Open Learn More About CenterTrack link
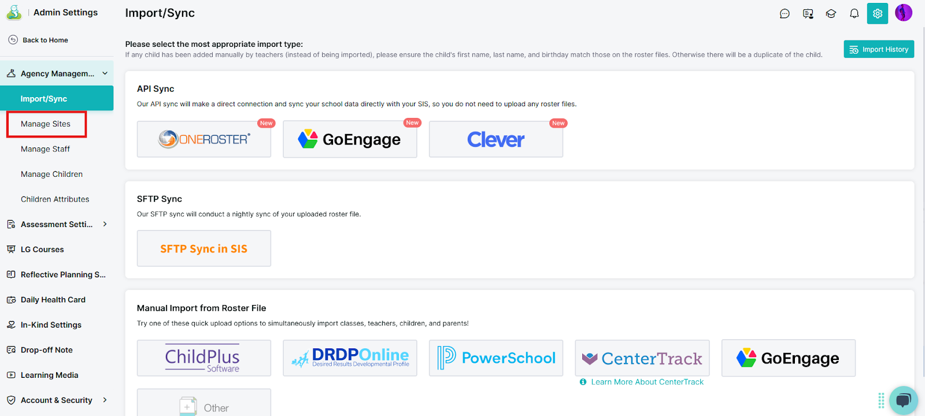Viewport: 925px width, 416px height. (x=642, y=382)
